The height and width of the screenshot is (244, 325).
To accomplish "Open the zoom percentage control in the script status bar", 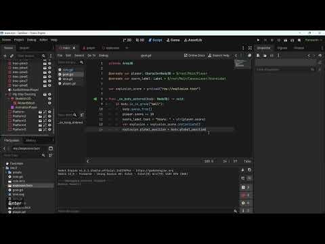I will 209,161.
